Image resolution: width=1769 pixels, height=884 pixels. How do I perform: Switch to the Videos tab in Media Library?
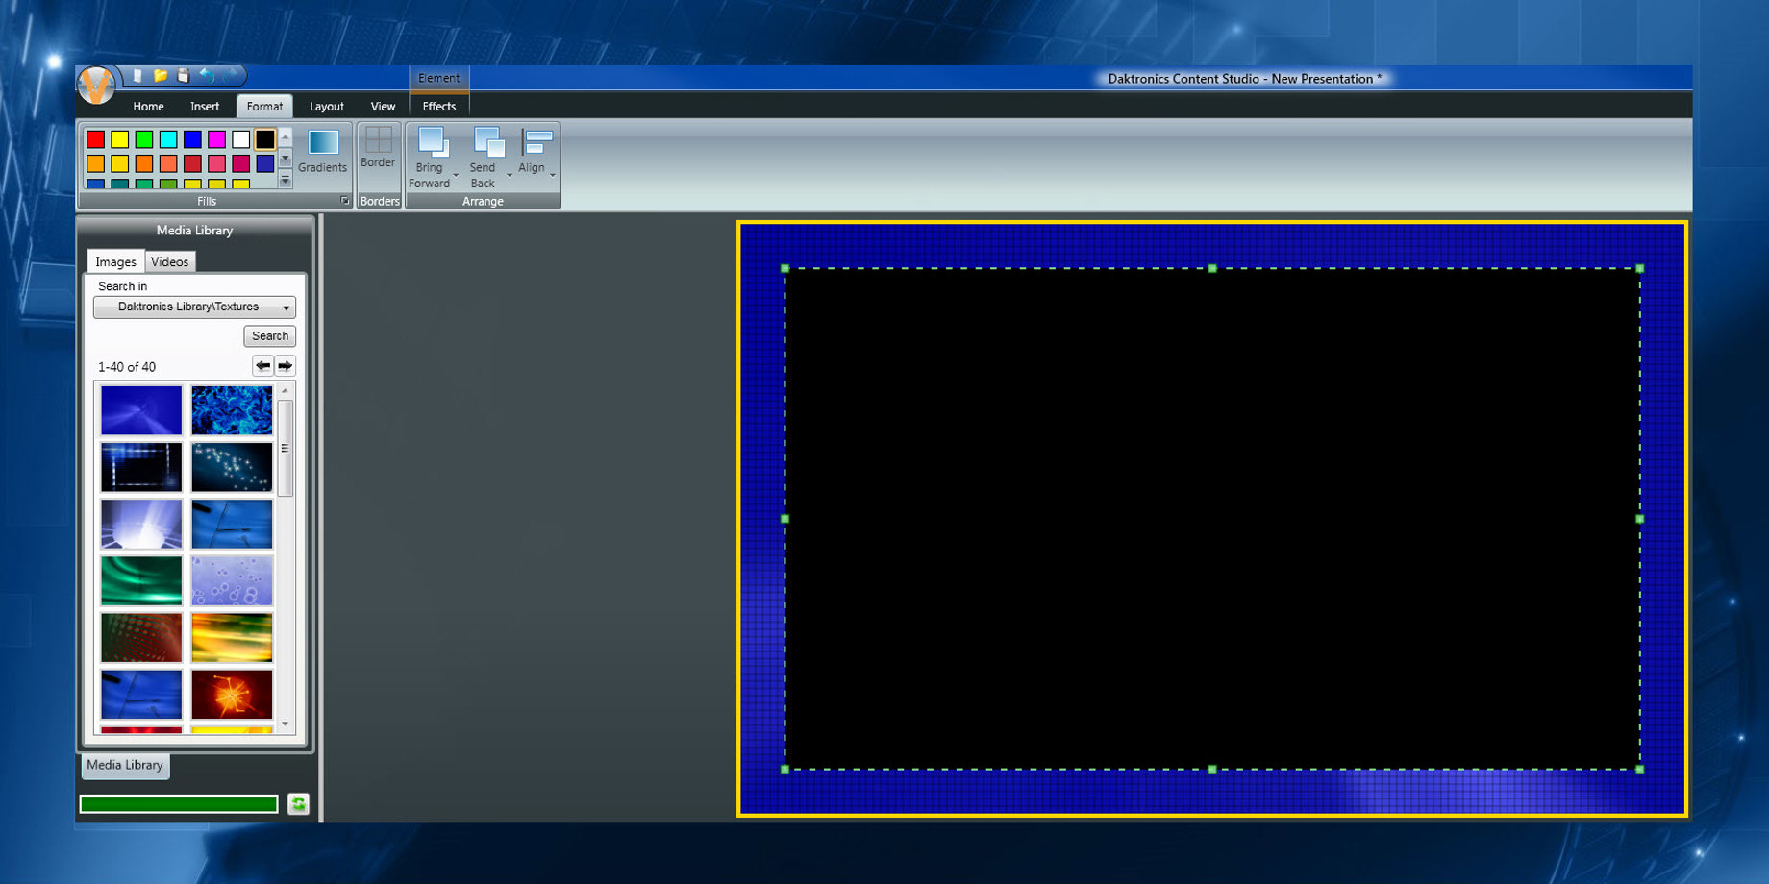(x=169, y=262)
